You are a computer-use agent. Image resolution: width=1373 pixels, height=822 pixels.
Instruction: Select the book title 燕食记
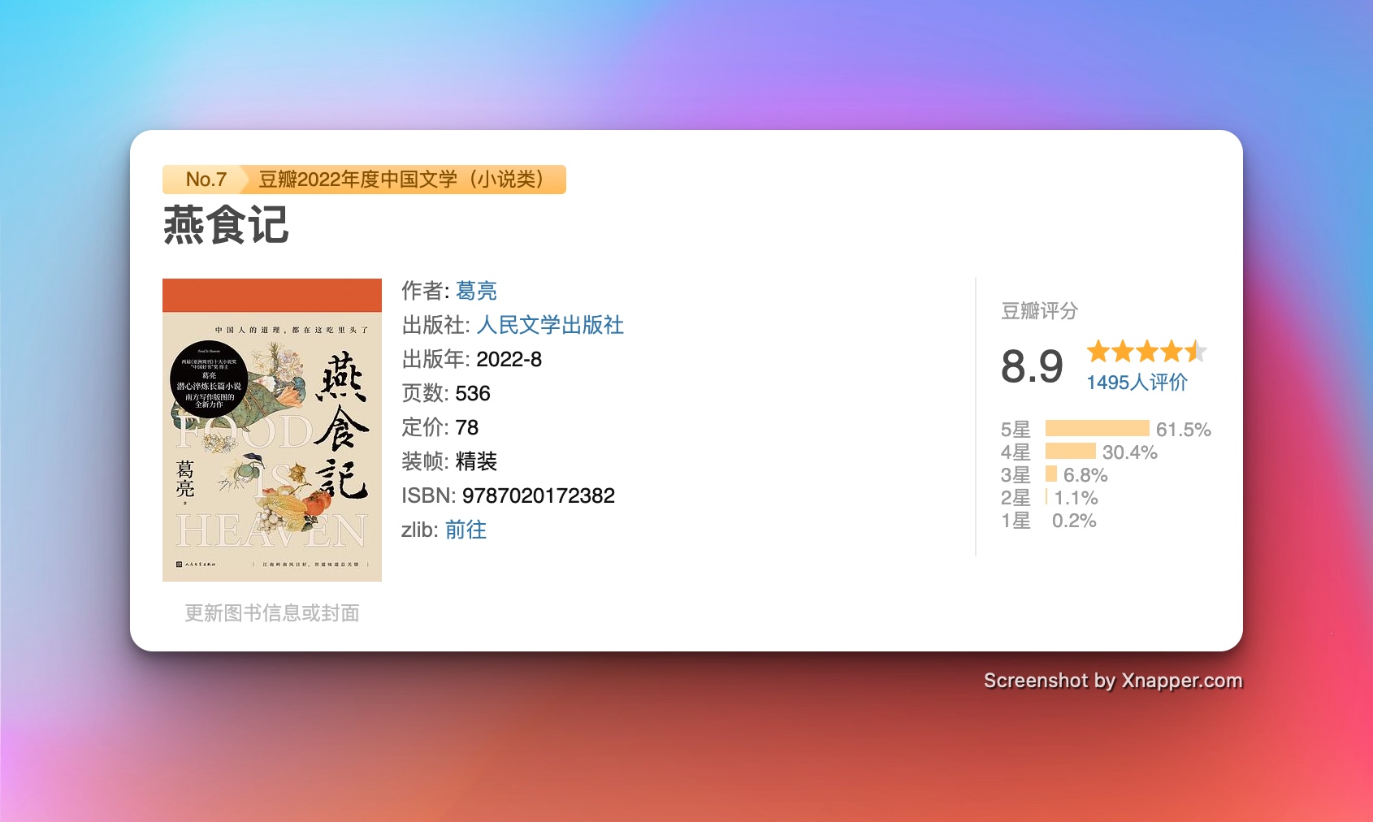click(x=226, y=225)
